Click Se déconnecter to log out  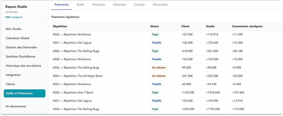(x=16, y=106)
